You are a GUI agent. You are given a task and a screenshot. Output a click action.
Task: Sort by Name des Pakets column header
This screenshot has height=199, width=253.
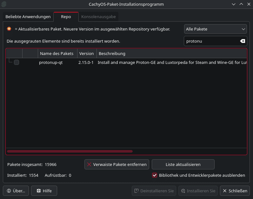pyautogui.click(x=57, y=53)
